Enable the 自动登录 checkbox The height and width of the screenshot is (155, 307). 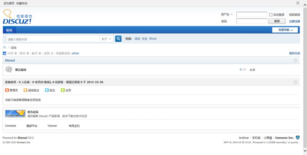pyautogui.click(x=271, y=15)
